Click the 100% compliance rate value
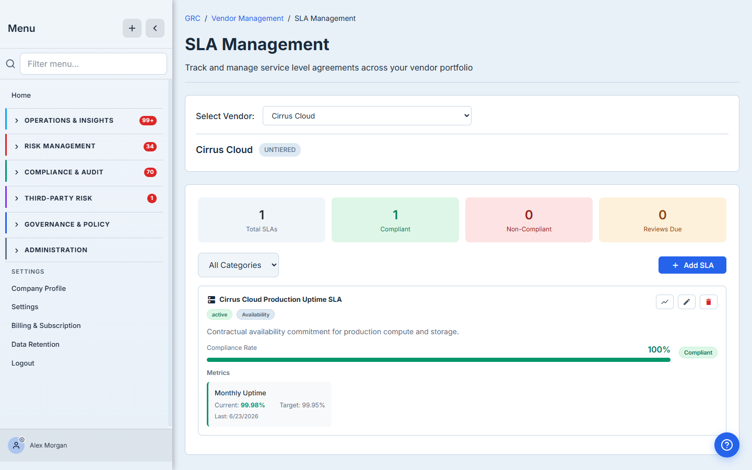Viewport: 752px width, 470px height. 659,350
